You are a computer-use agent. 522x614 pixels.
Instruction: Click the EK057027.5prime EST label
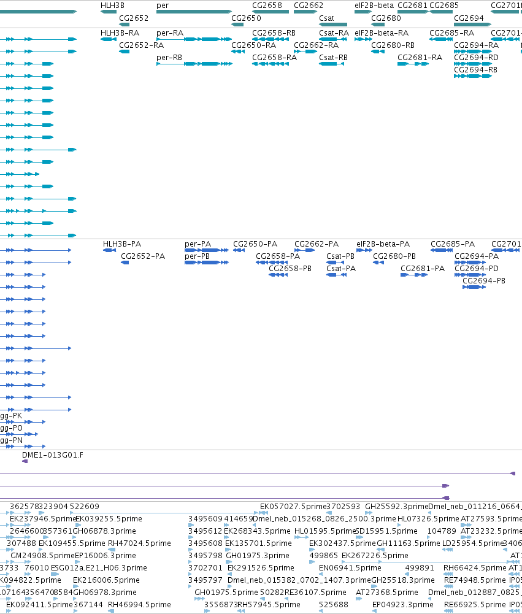[293, 506]
